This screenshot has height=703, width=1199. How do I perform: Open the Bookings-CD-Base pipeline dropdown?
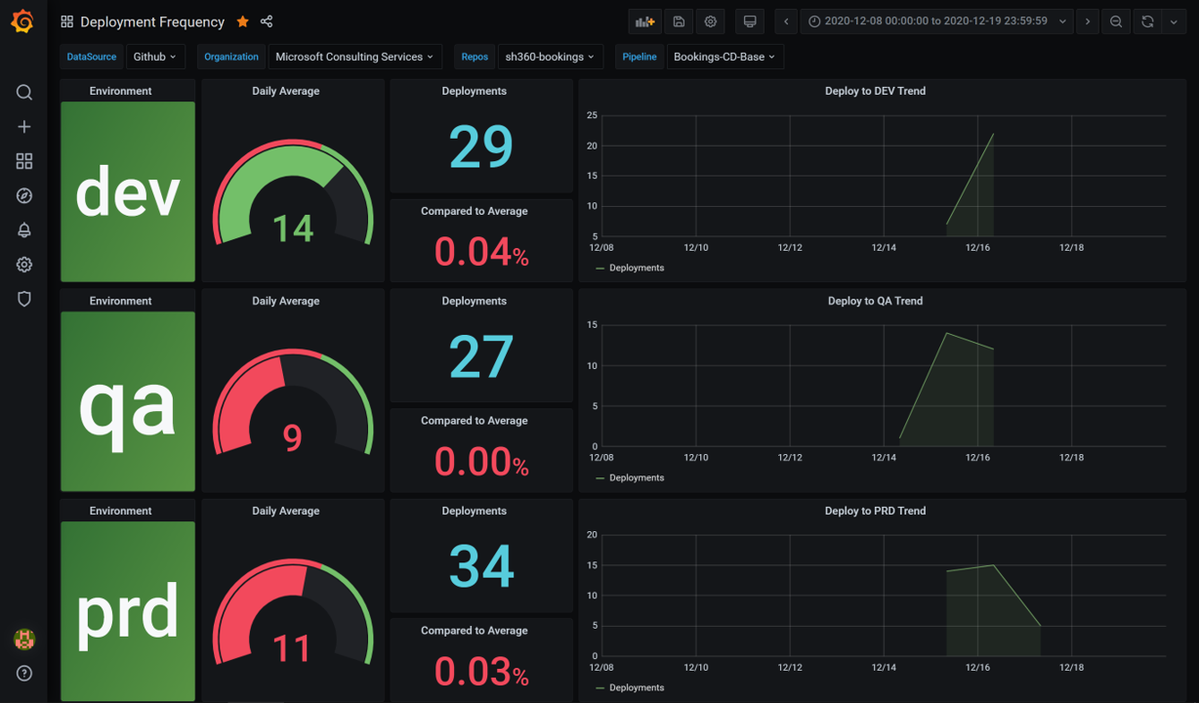click(724, 57)
